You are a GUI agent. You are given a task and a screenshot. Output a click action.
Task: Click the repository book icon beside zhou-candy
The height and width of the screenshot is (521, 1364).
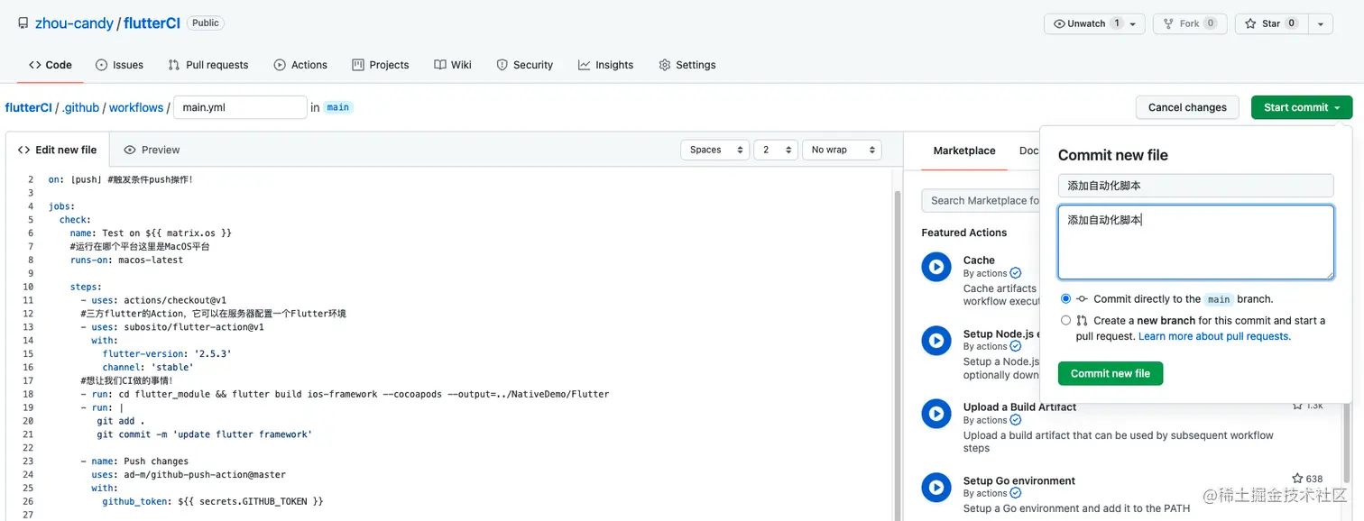23,23
